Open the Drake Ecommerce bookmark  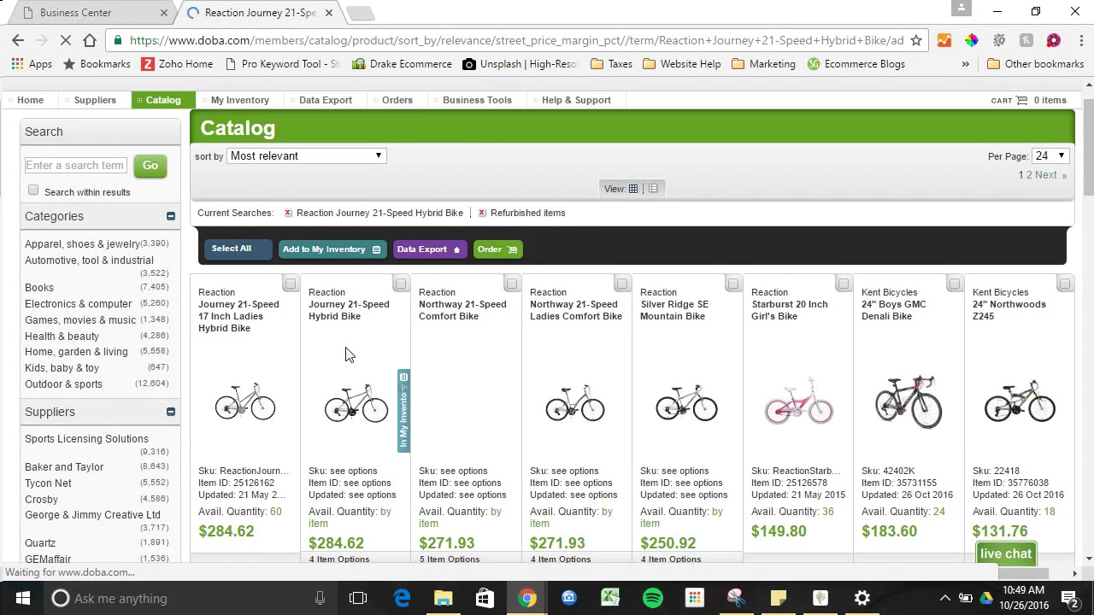(402, 64)
